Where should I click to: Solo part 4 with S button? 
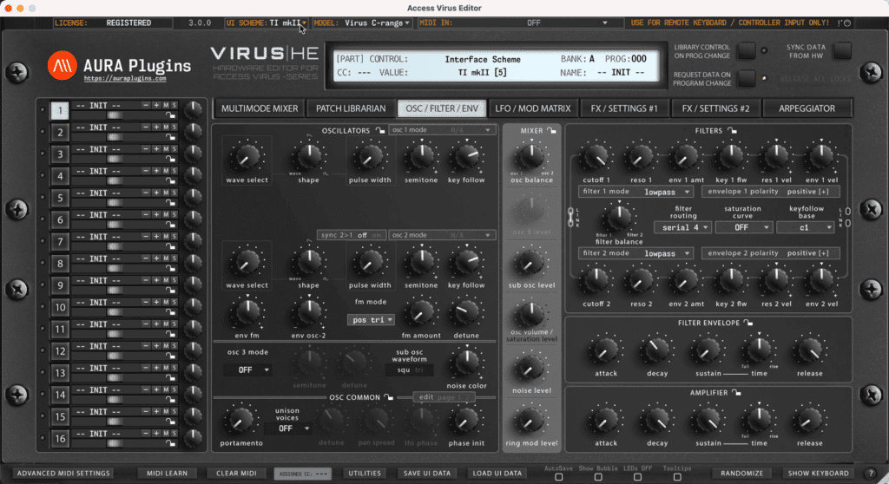click(x=174, y=171)
